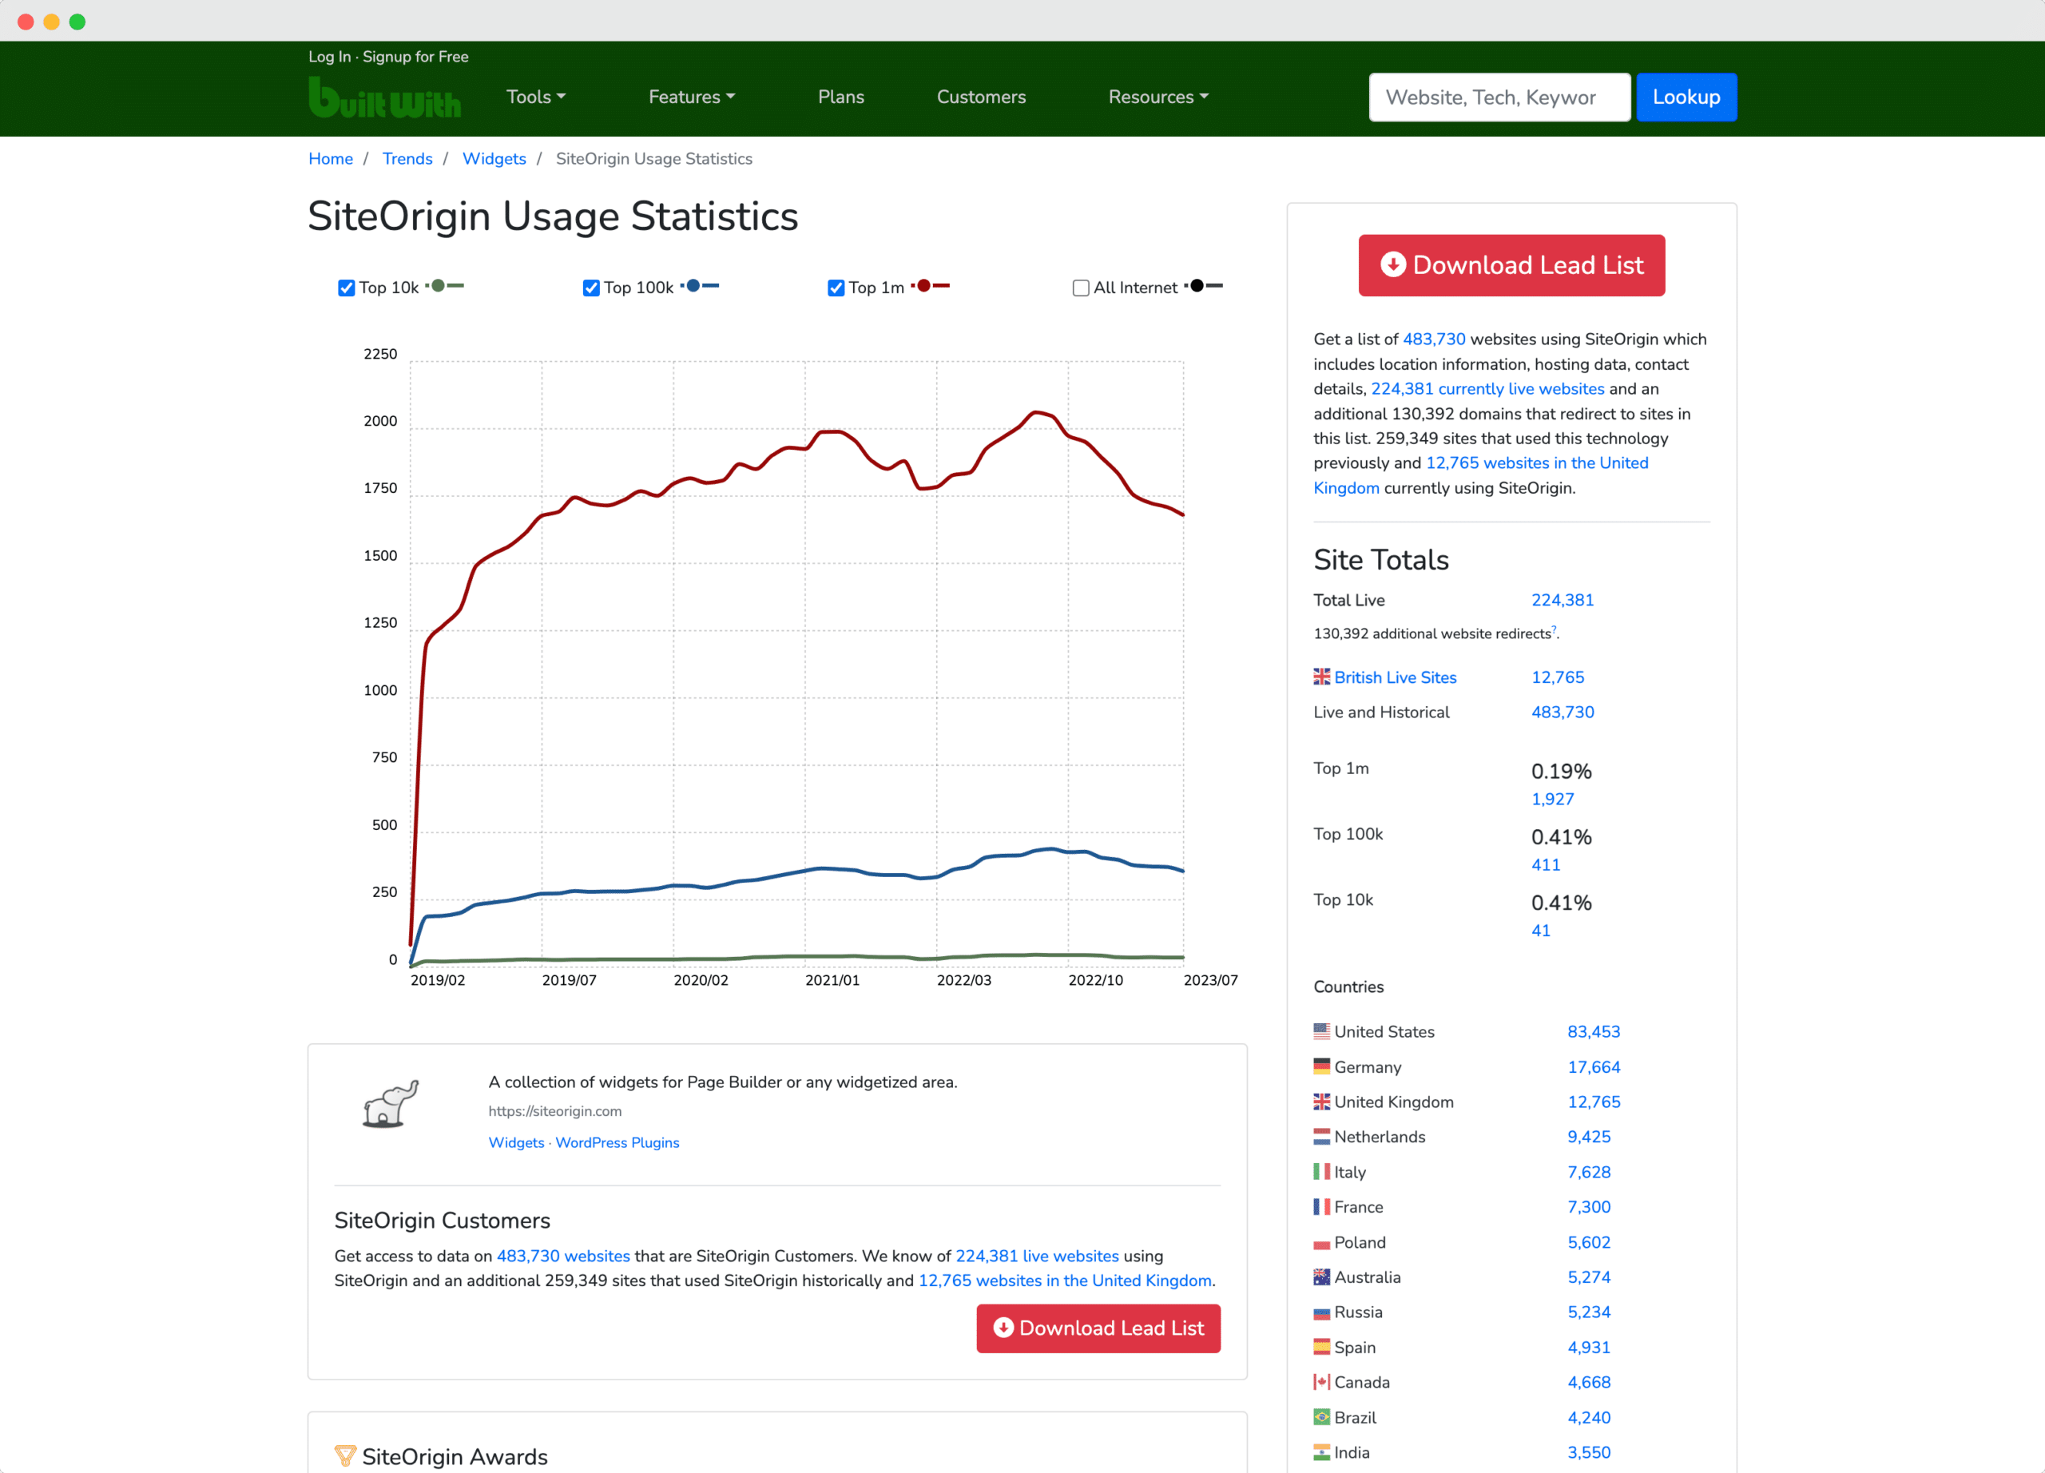Enable the All Internet chart series
Image resolution: width=2045 pixels, height=1473 pixels.
[x=1080, y=288]
